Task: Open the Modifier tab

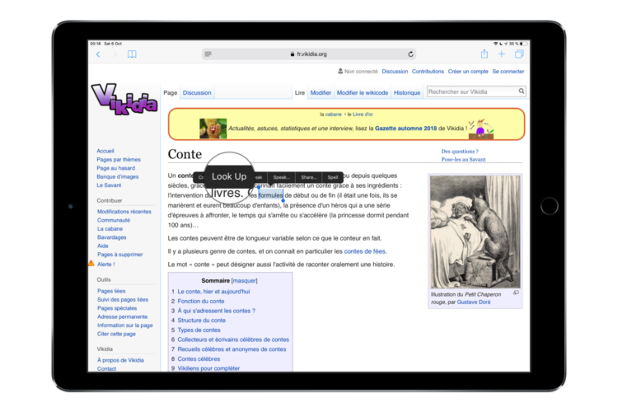Action: point(321,92)
